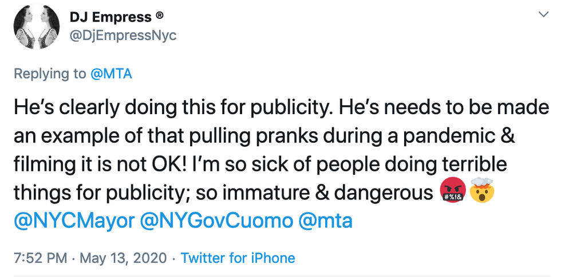Click the DJ Empress profile avatar

click(36, 27)
